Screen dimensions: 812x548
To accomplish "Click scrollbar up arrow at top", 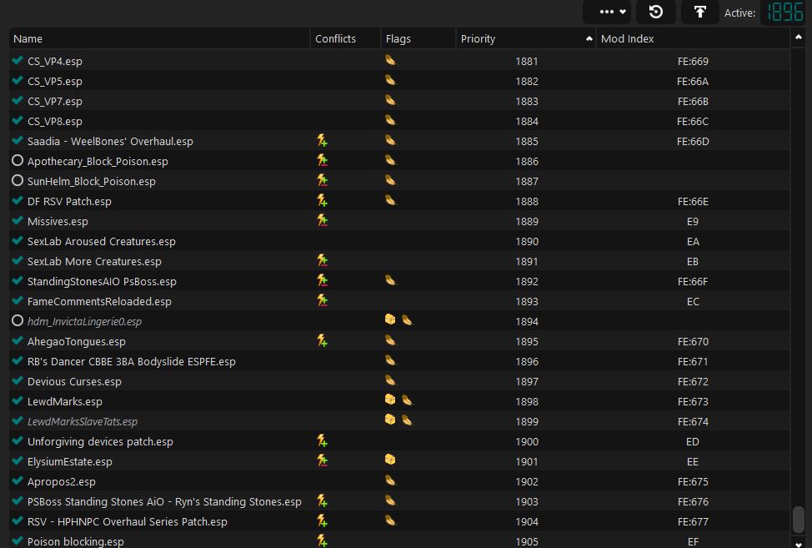I will tap(799, 38).
